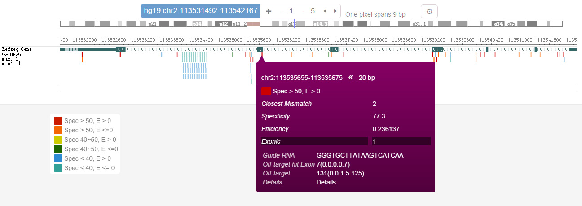Click the dark green Spec 40~50, E <=0 swatch
The width and height of the screenshot is (582, 206).
[x=58, y=149]
